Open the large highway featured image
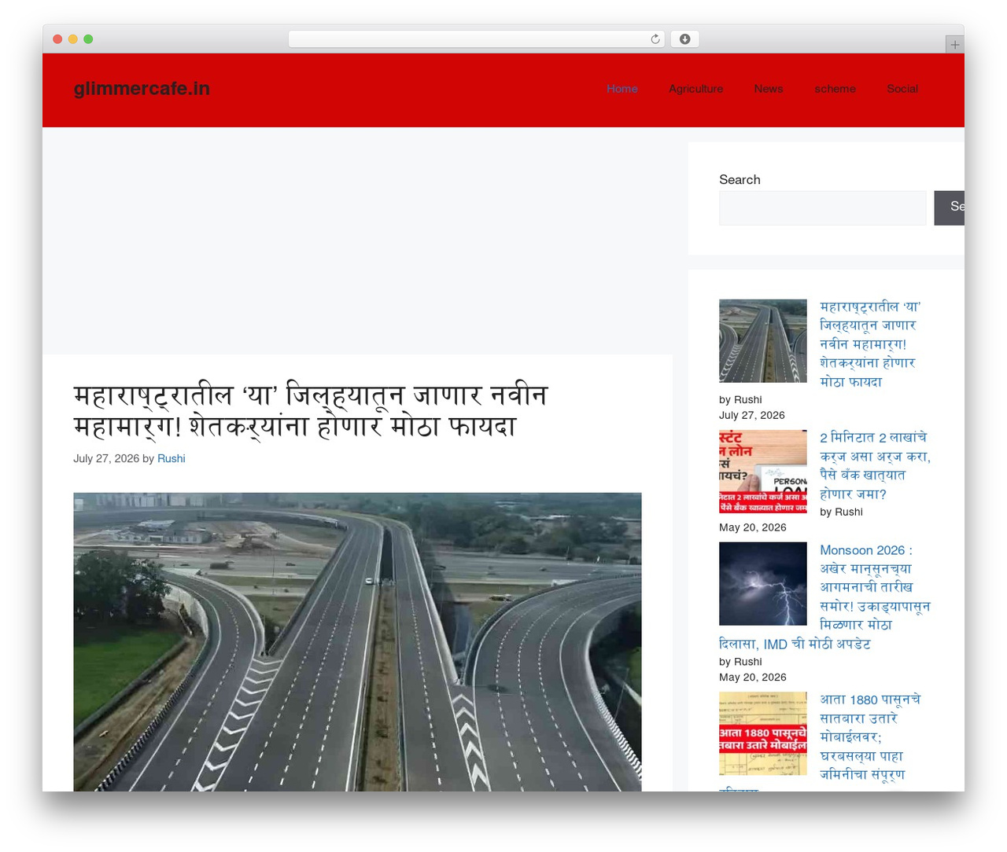 (x=357, y=641)
